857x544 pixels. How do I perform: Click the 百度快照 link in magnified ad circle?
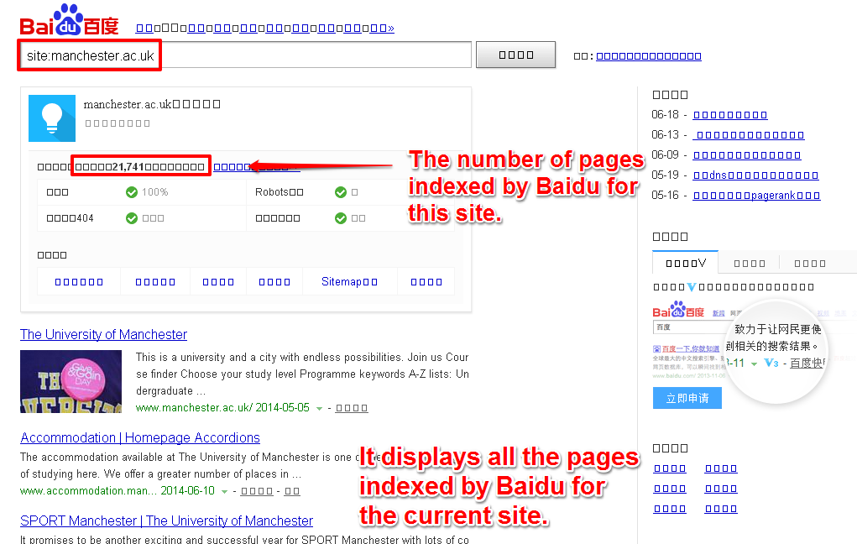[x=806, y=363]
